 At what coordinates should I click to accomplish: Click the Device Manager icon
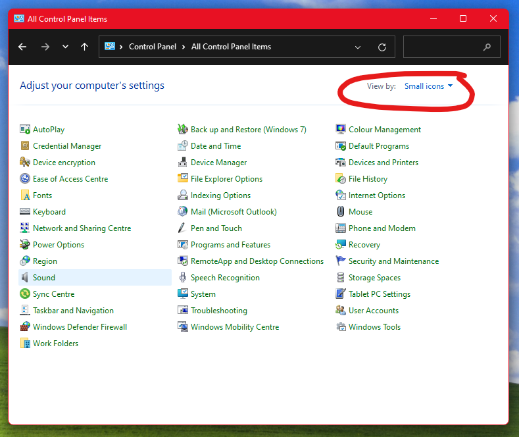(183, 162)
